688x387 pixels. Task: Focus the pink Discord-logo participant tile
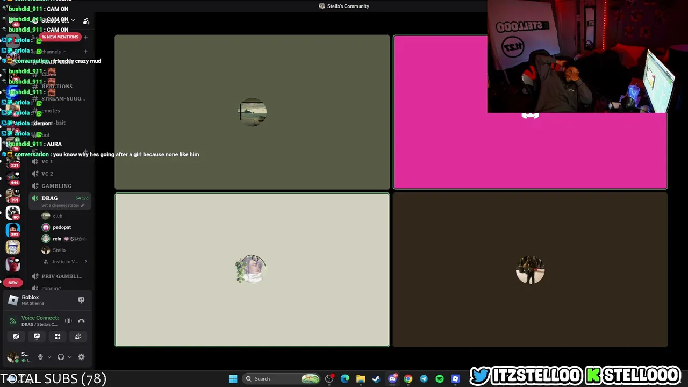click(531, 112)
